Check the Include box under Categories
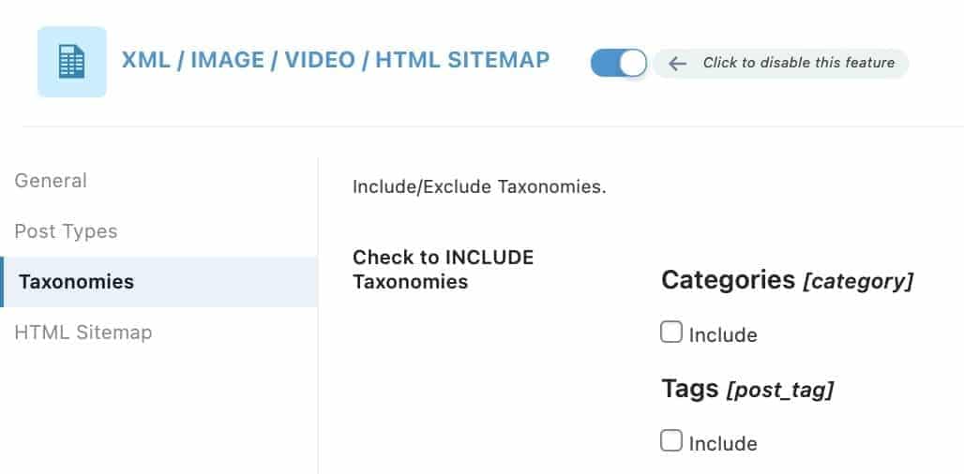The width and height of the screenshot is (964, 474). point(671,333)
